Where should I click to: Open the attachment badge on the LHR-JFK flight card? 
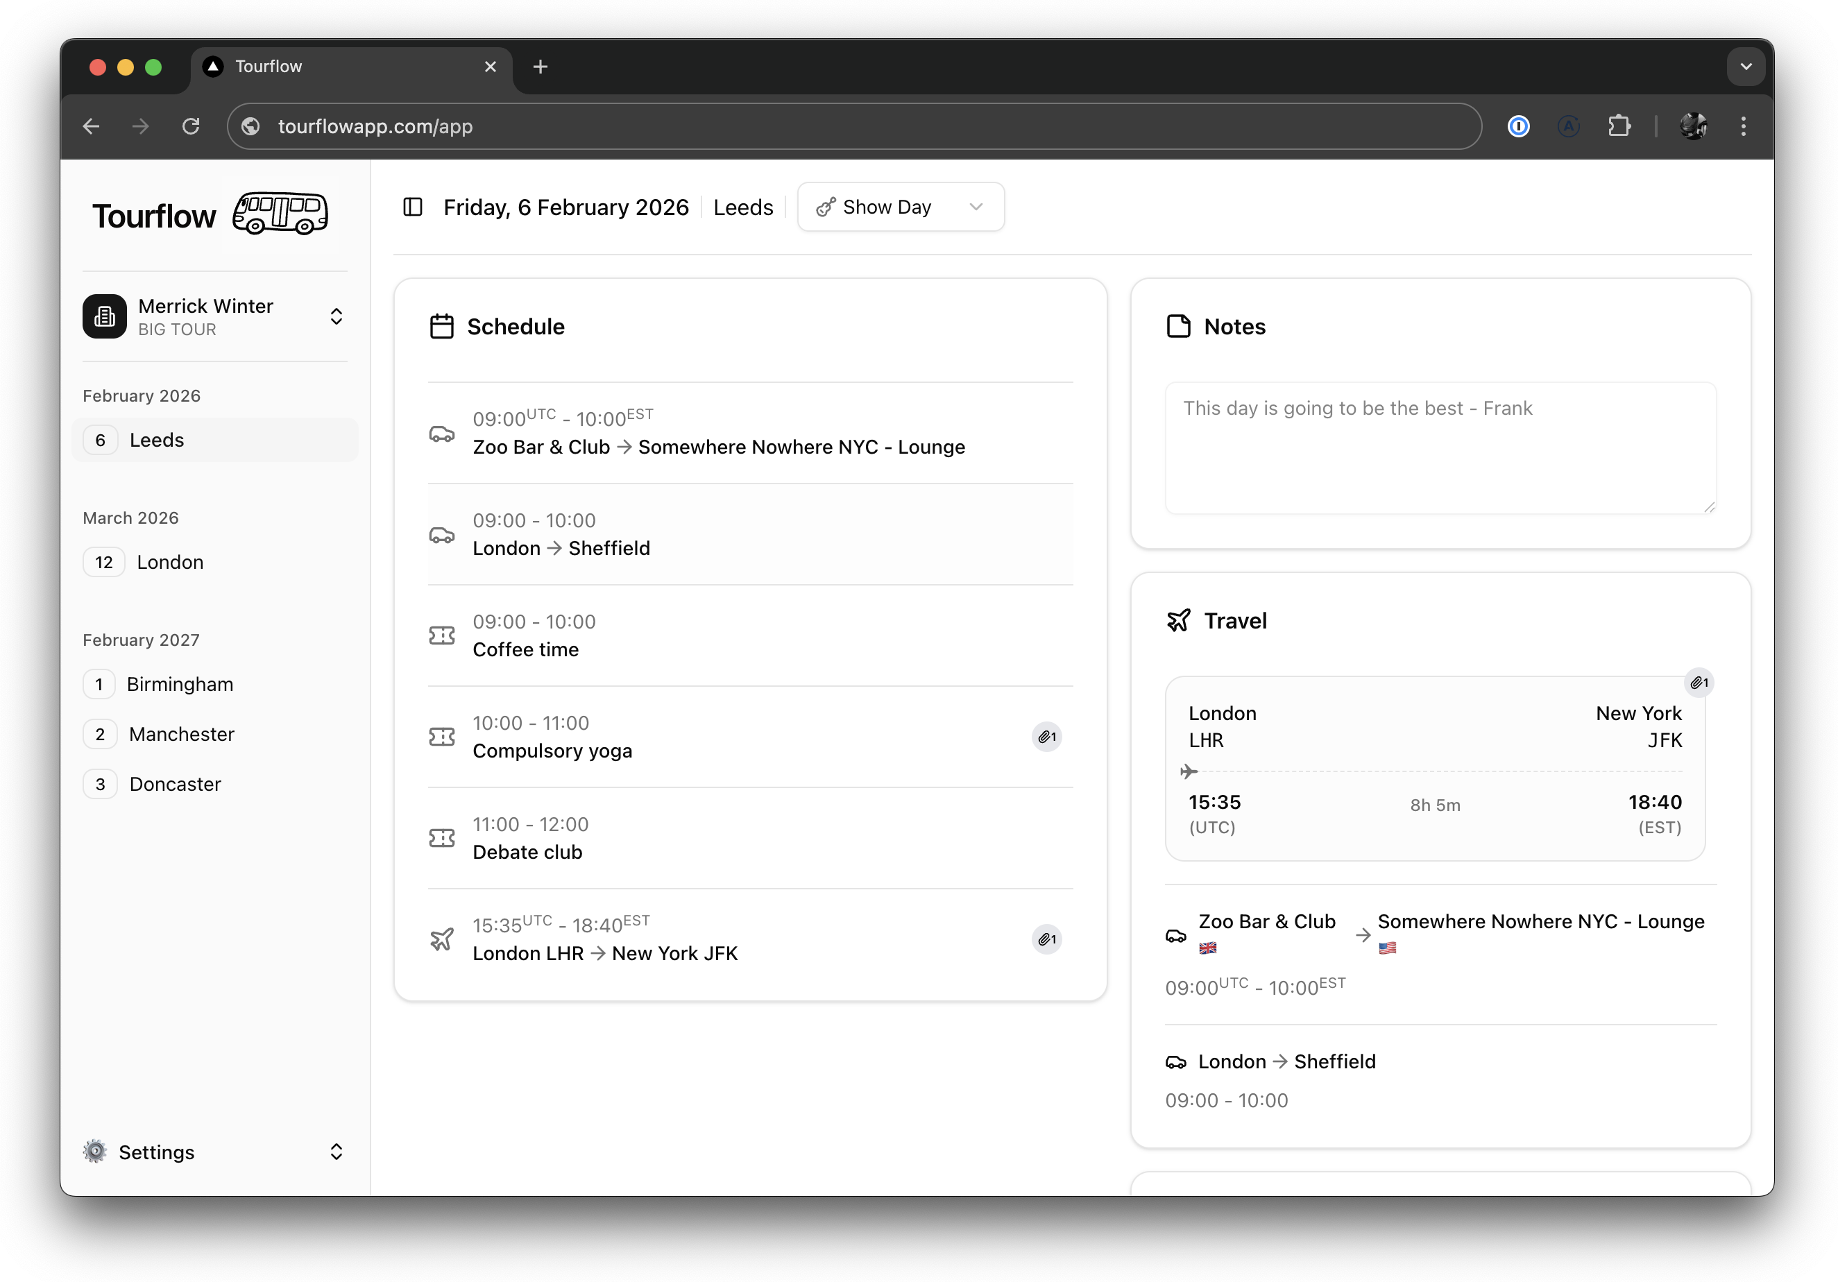[1699, 683]
